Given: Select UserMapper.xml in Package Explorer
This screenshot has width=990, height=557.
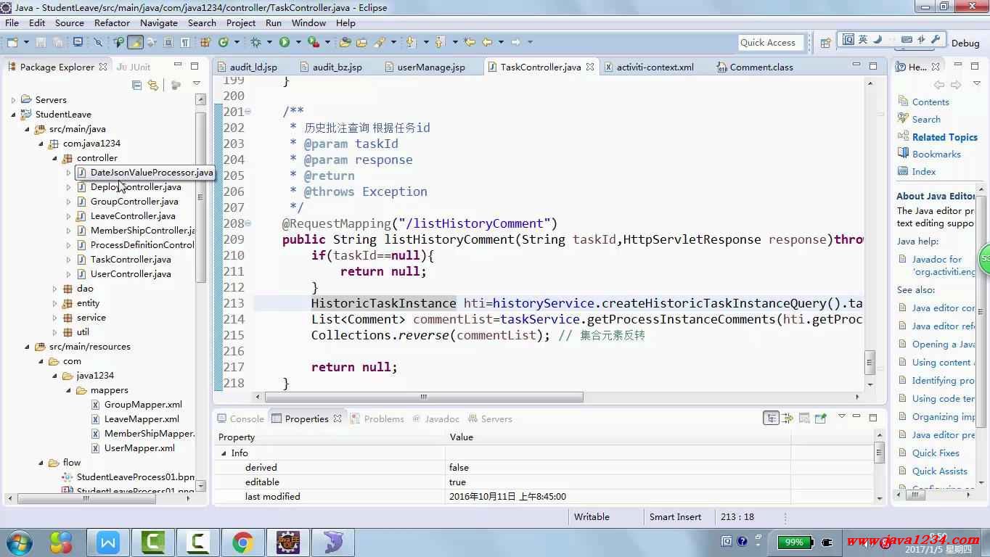Looking at the screenshot, I should pyautogui.click(x=139, y=448).
